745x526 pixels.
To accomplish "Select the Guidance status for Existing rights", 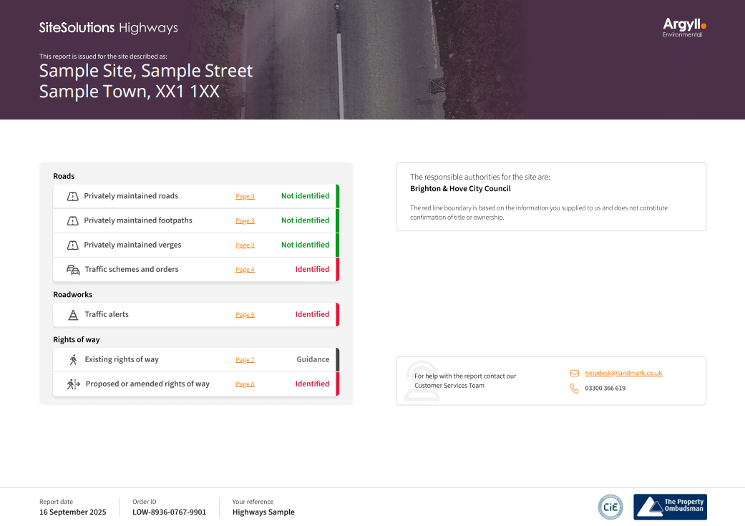I will click(x=313, y=359).
